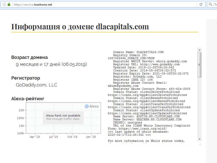Image resolution: width=217 pixels, height=163 pixels.
Task: Click 'Registrar IANA ID: 146' line
Action: 133,80
